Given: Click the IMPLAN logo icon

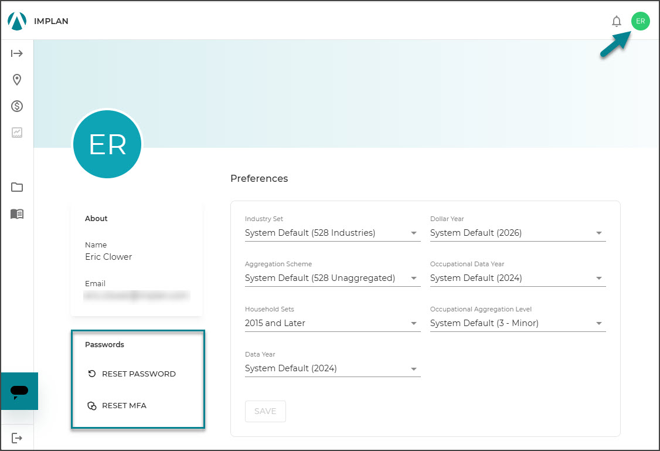Looking at the screenshot, I should click(17, 21).
